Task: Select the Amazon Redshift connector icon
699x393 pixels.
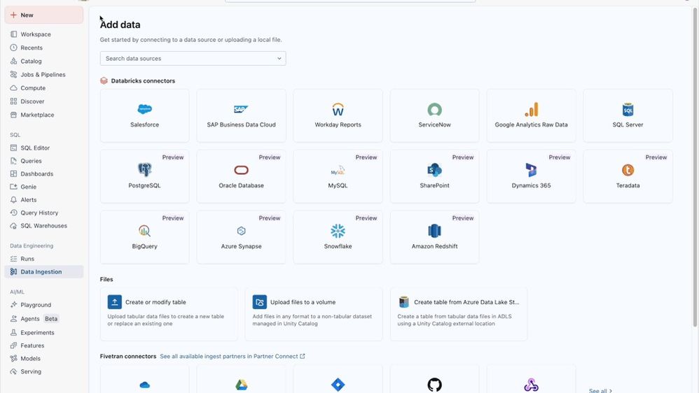Action: click(435, 231)
